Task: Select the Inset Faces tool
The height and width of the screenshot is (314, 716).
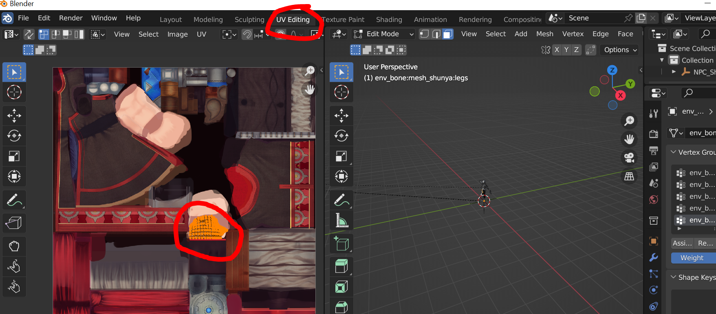Action: 341,287
